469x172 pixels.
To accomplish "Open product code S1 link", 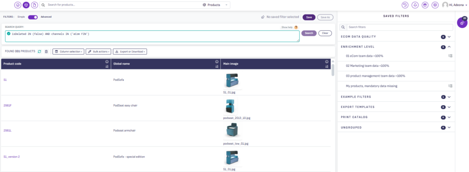I will pyautogui.click(x=5, y=80).
